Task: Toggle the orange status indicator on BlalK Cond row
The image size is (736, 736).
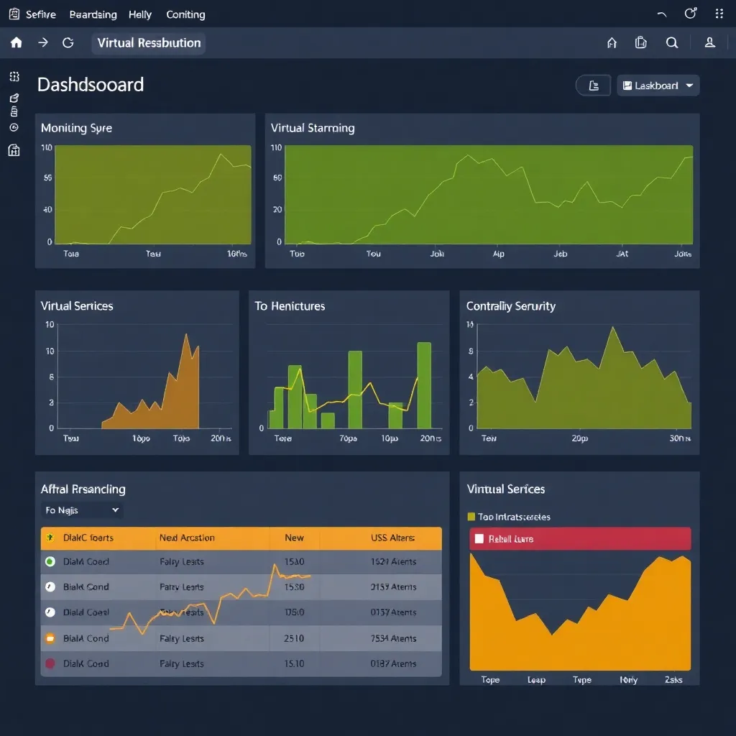Action: click(x=50, y=638)
